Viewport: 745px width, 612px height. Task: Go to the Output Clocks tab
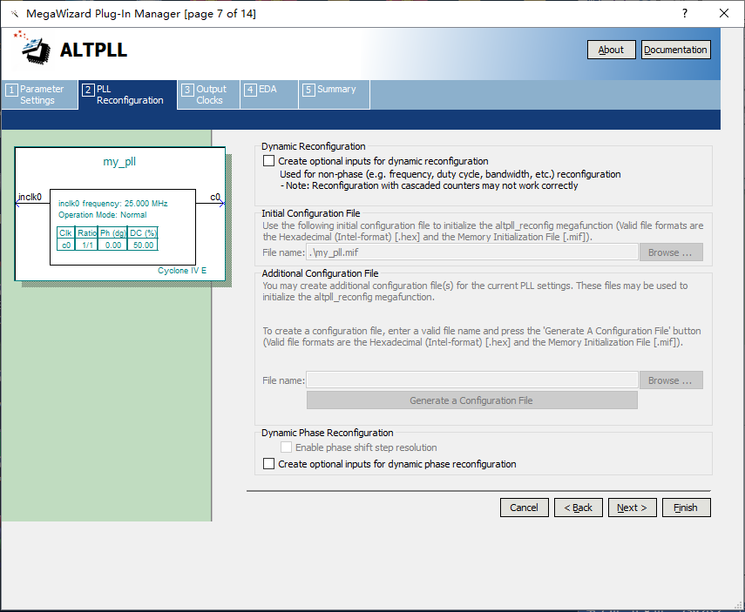pos(210,95)
